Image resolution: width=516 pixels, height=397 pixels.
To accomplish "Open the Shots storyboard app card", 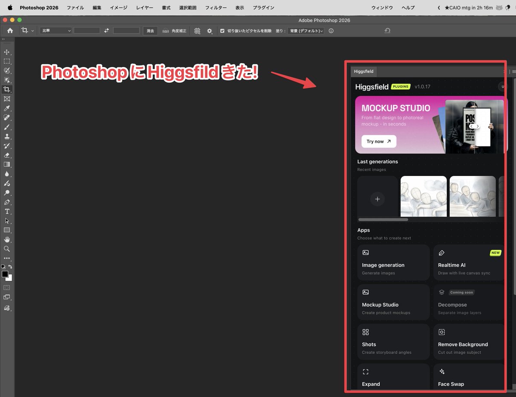I will coord(393,342).
